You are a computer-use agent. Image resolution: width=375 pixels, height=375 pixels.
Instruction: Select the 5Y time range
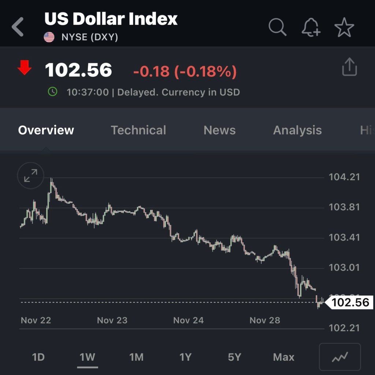(x=234, y=357)
